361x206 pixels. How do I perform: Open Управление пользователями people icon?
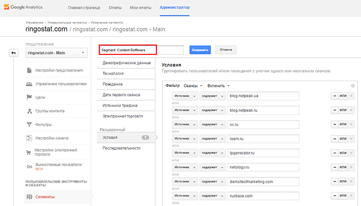pos(29,84)
